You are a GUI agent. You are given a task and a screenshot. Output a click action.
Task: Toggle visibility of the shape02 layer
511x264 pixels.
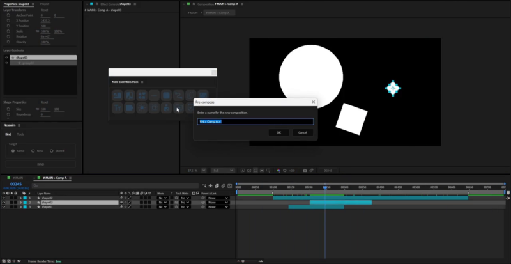point(4,198)
